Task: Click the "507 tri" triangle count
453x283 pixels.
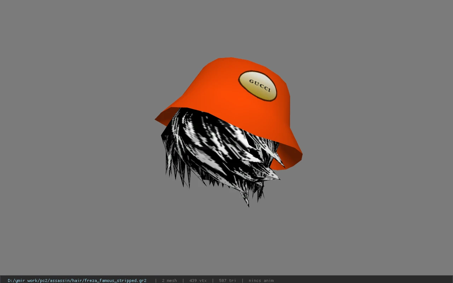Action: [x=228, y=281]
